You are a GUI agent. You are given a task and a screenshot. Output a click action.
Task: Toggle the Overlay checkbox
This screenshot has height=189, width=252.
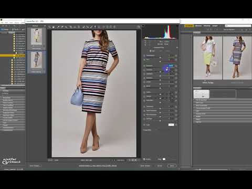pos(144,159)
